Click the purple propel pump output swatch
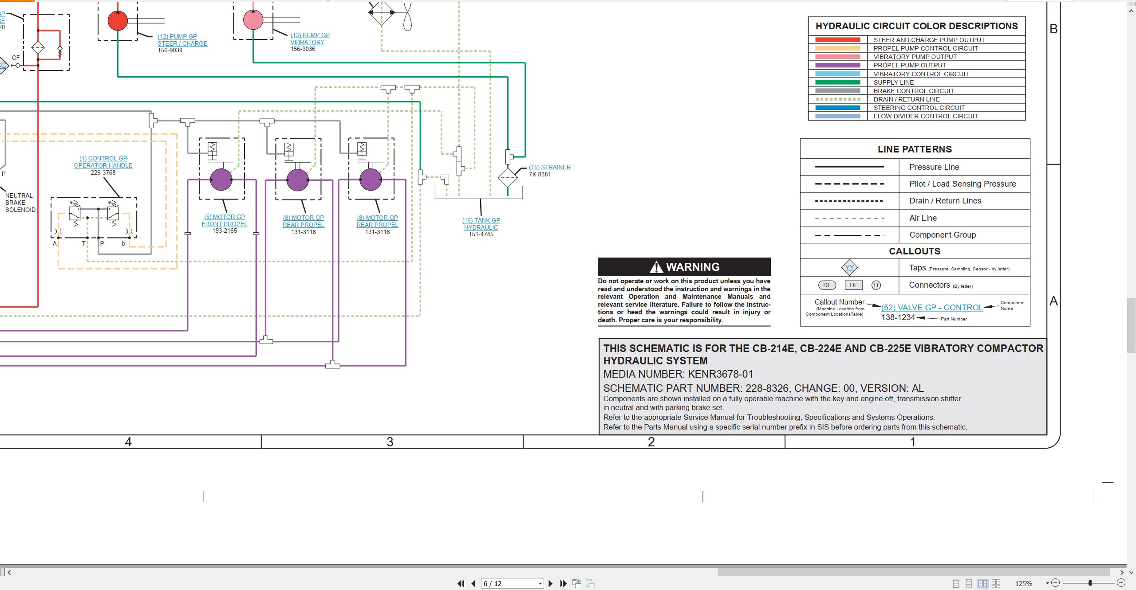 click(x=837, y=65)
